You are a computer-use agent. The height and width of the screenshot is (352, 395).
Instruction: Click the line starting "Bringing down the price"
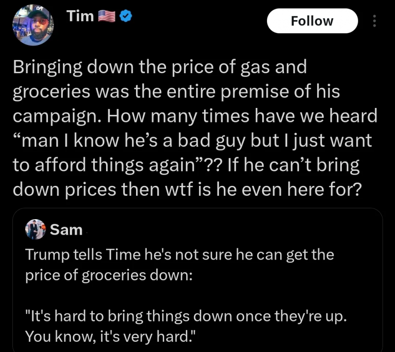tap(160, 67)
